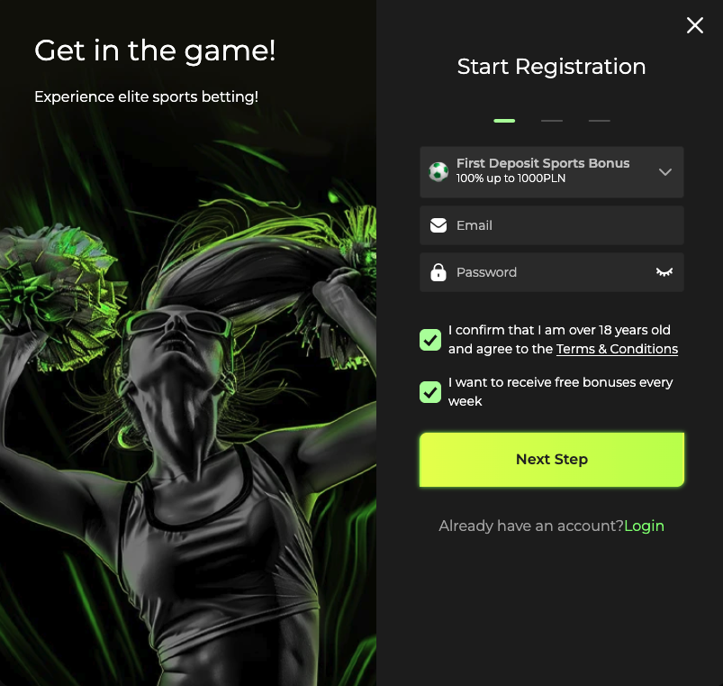Click the 'I want to receive free bonuses' label
This screenshot has width=723, height=686.
(x=560, y=391)
